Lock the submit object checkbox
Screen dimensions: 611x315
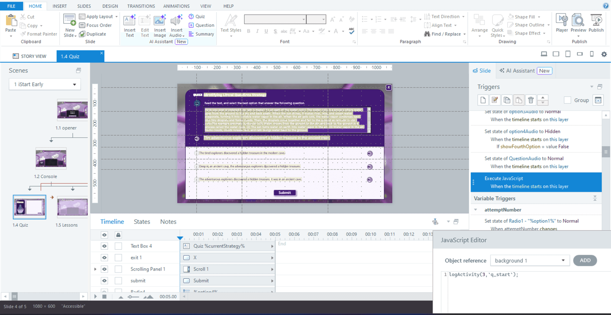[118, 281]
